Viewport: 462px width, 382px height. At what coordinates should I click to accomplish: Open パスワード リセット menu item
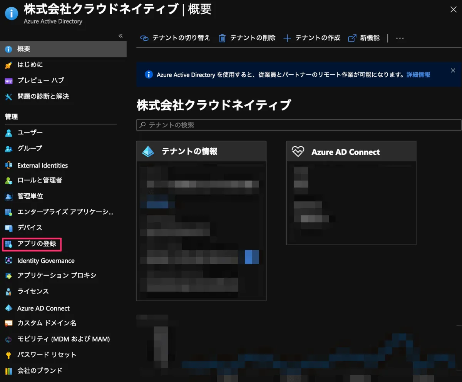coord(47,355)
